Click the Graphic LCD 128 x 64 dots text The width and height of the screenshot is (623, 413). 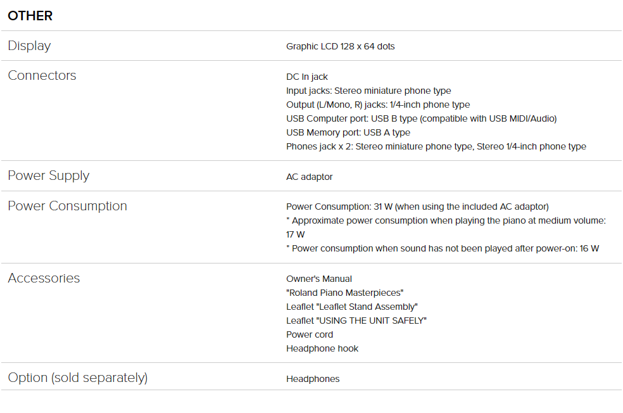point(341,46)
